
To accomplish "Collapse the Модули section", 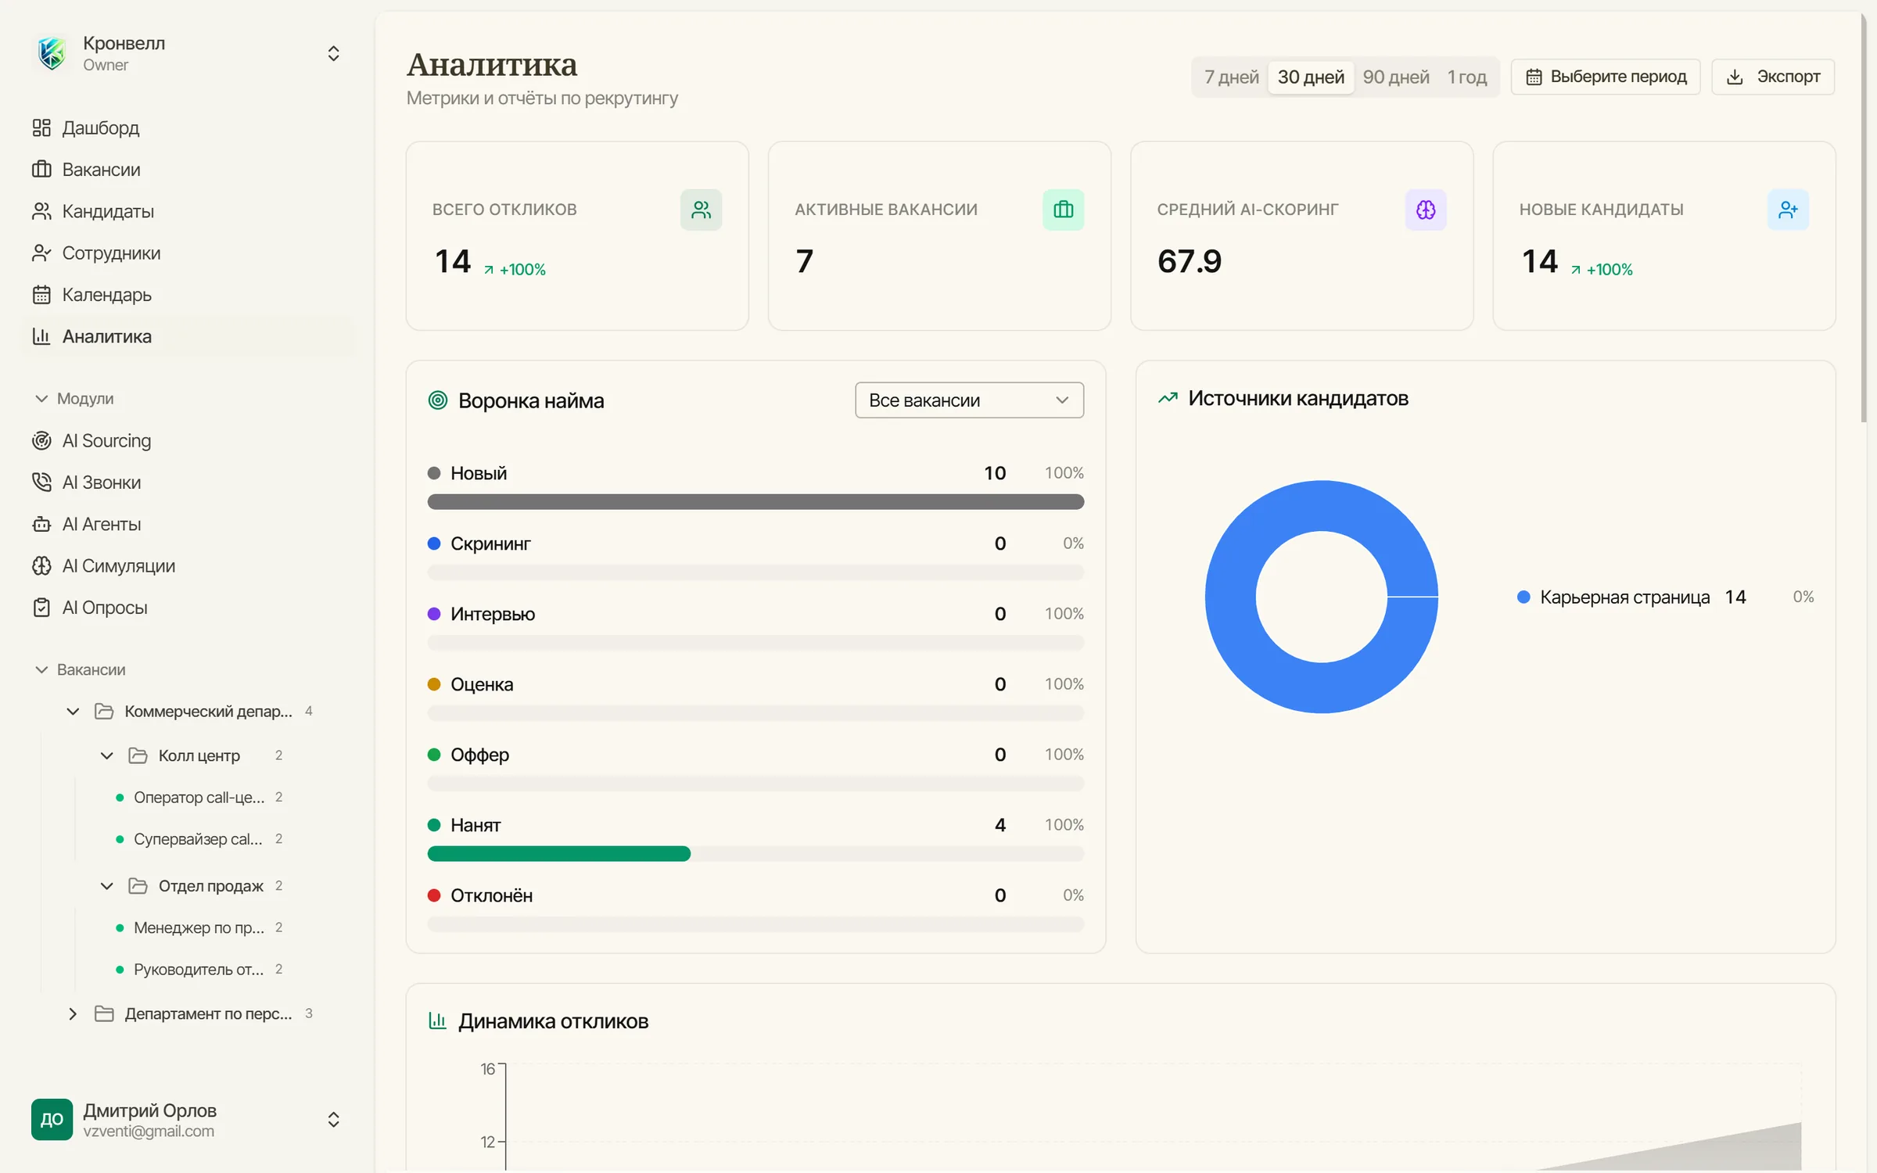I will tap(41, 399).
